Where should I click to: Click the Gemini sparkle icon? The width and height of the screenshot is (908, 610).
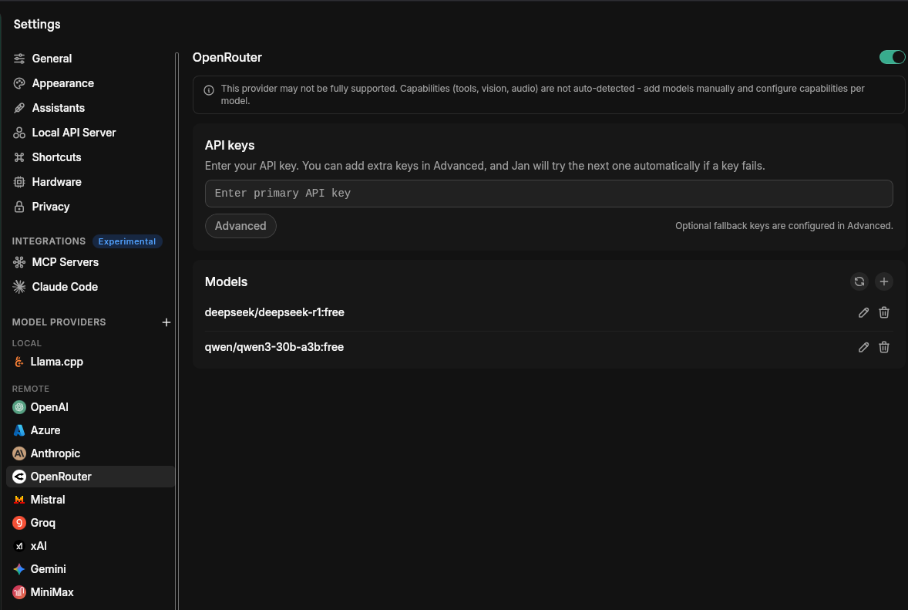[19, 569]
